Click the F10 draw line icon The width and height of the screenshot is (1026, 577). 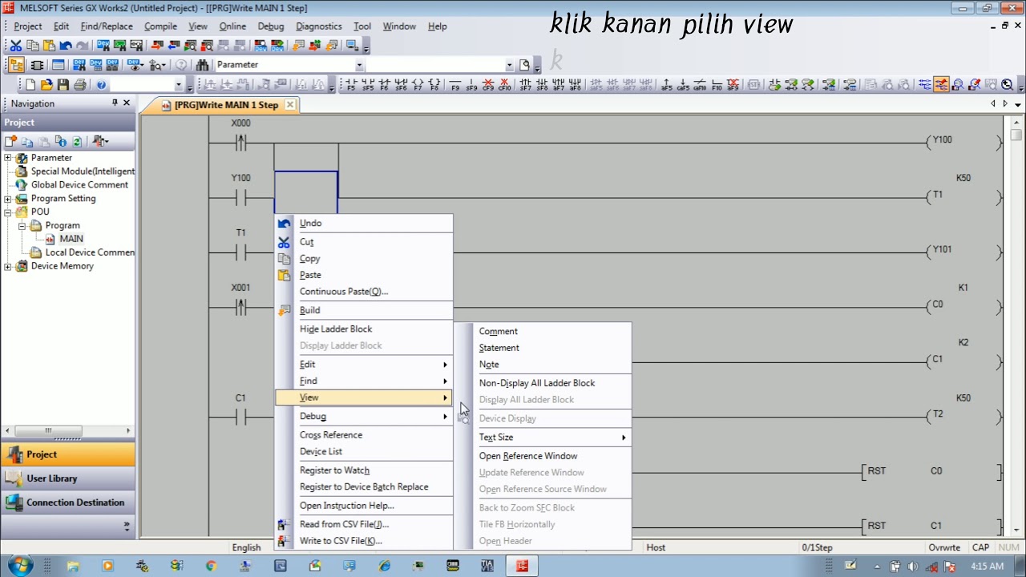[x=717, y=85]
